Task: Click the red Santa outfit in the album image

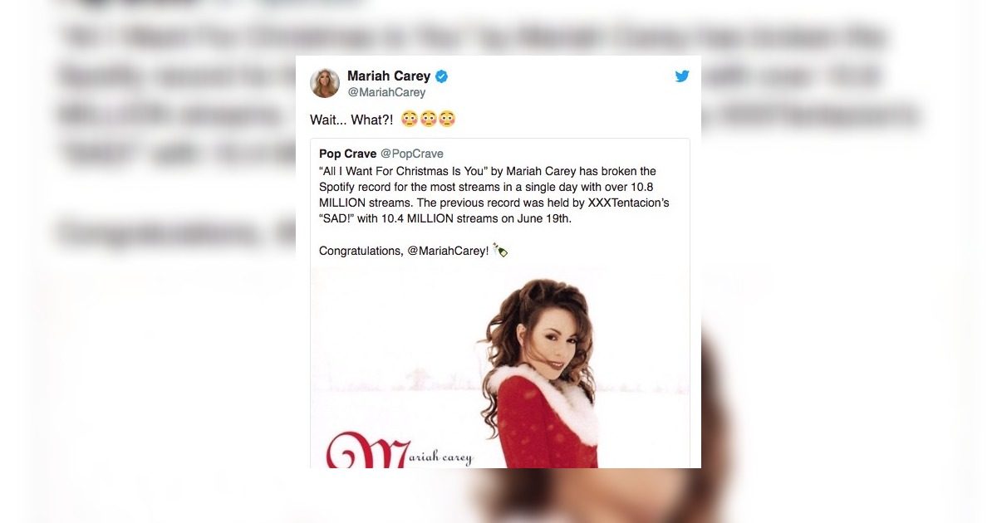Action: (544, 423)
